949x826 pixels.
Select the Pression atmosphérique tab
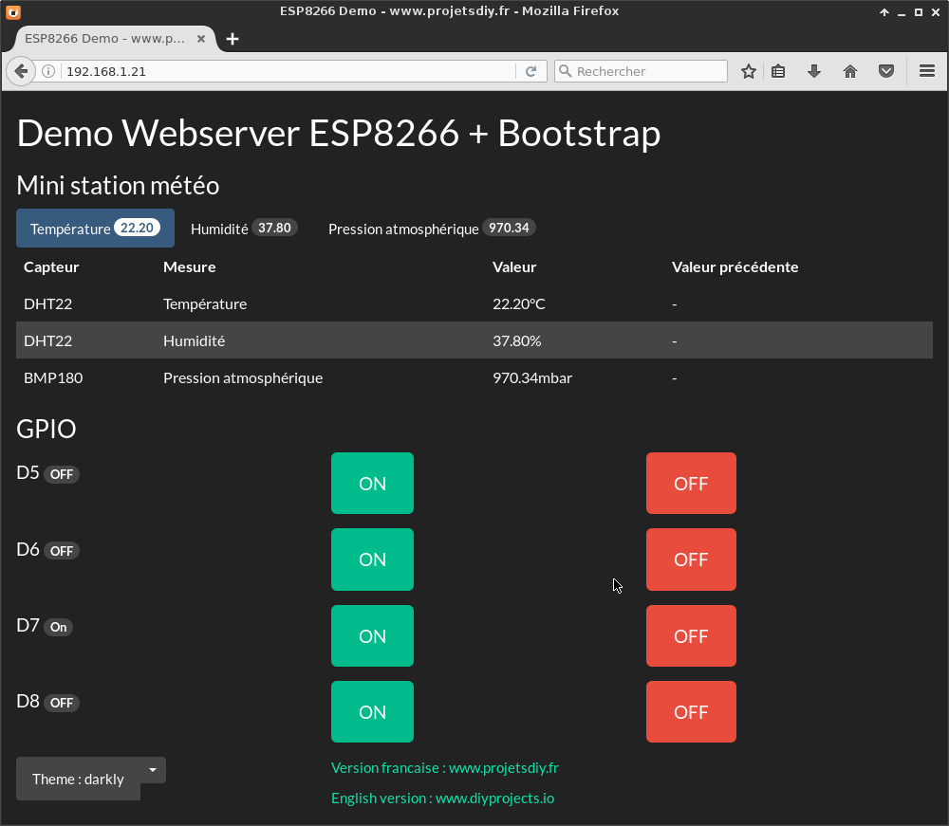[432, 229]
